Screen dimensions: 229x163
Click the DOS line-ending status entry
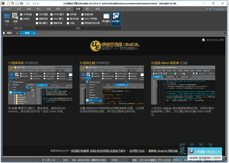(x=65, y=160)
